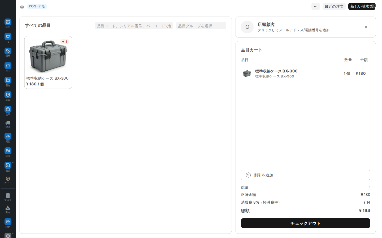Open the 在庫 (Stock) module icon
Viewport: 382px width, 238px height.
point(8,109)
